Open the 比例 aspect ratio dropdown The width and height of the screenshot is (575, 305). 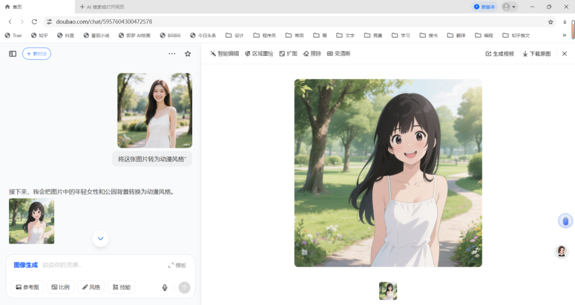[61, 287]
